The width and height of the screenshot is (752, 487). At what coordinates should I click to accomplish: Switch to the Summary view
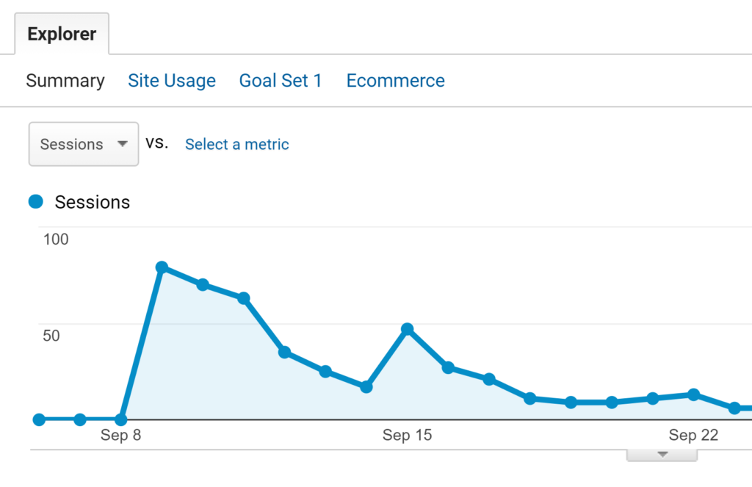(65, 81)
